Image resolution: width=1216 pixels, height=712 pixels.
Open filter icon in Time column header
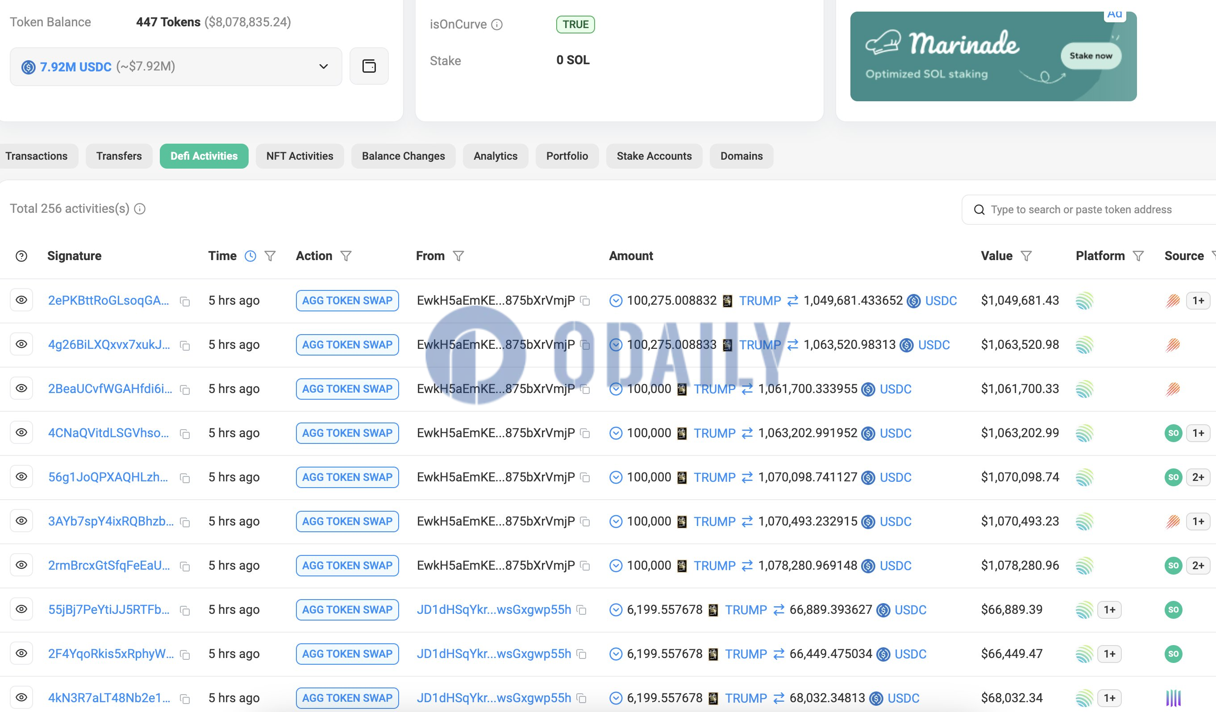point(270,256)
